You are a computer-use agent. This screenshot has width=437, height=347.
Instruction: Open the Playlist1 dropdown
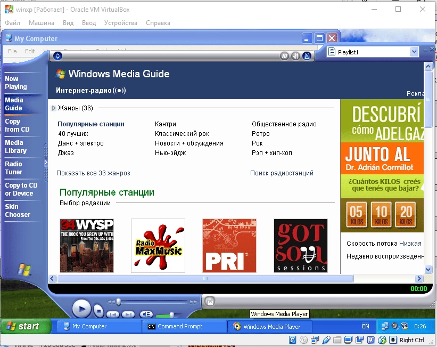[414, 52]
